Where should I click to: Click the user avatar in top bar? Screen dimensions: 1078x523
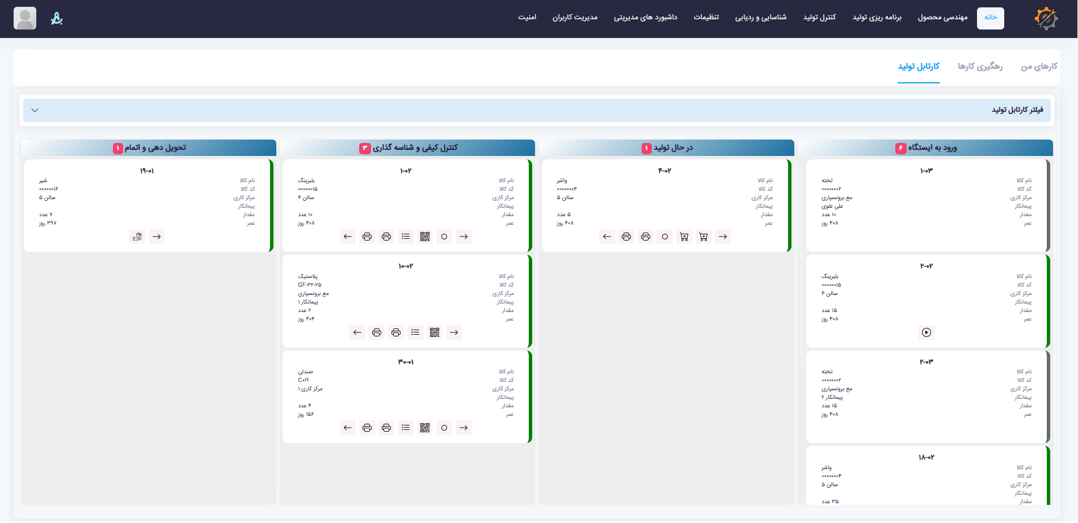click(x=25, y=18)
